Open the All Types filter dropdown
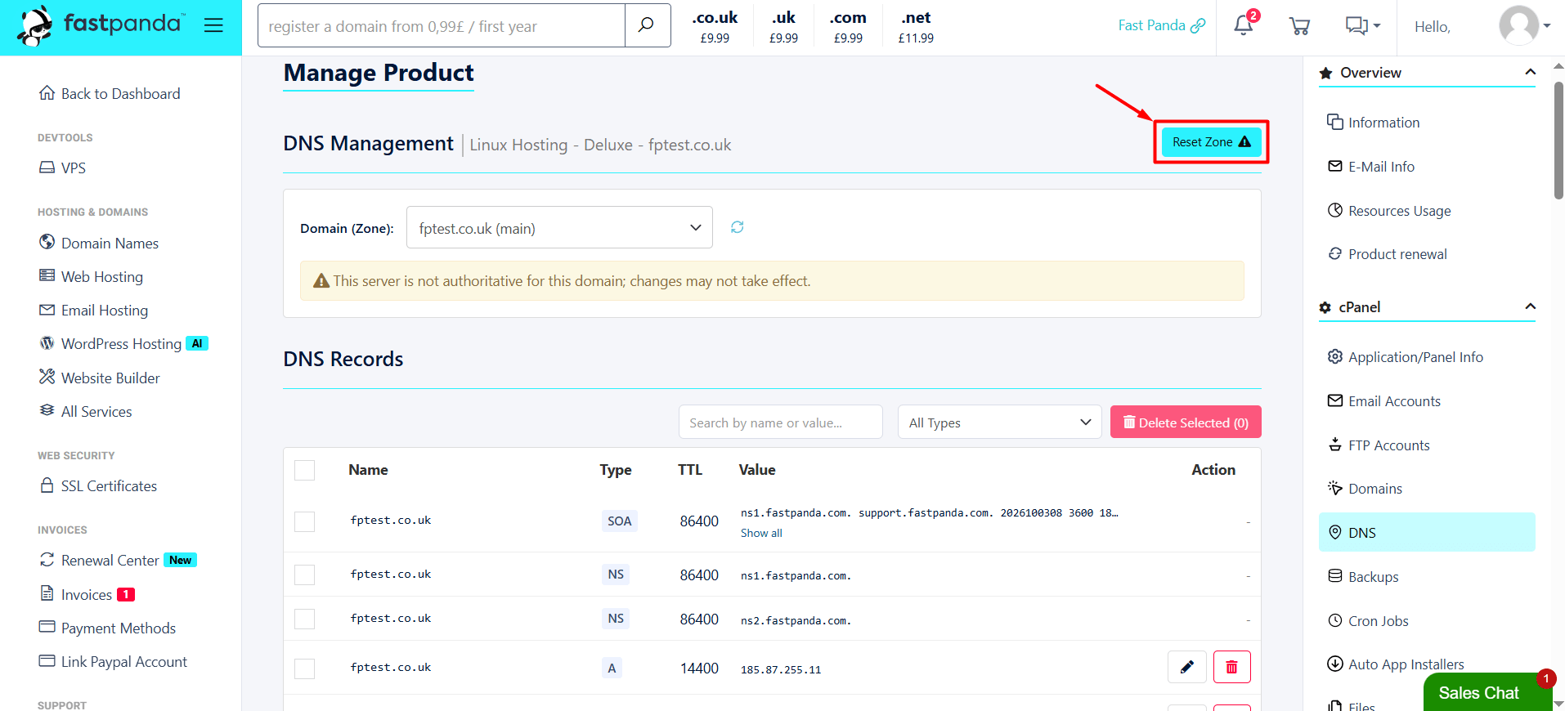 point(999,423)
